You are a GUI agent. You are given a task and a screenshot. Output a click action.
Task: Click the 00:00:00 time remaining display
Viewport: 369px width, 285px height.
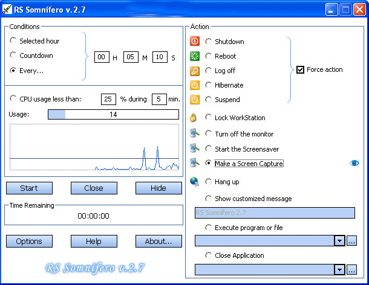tap(93, 216)
